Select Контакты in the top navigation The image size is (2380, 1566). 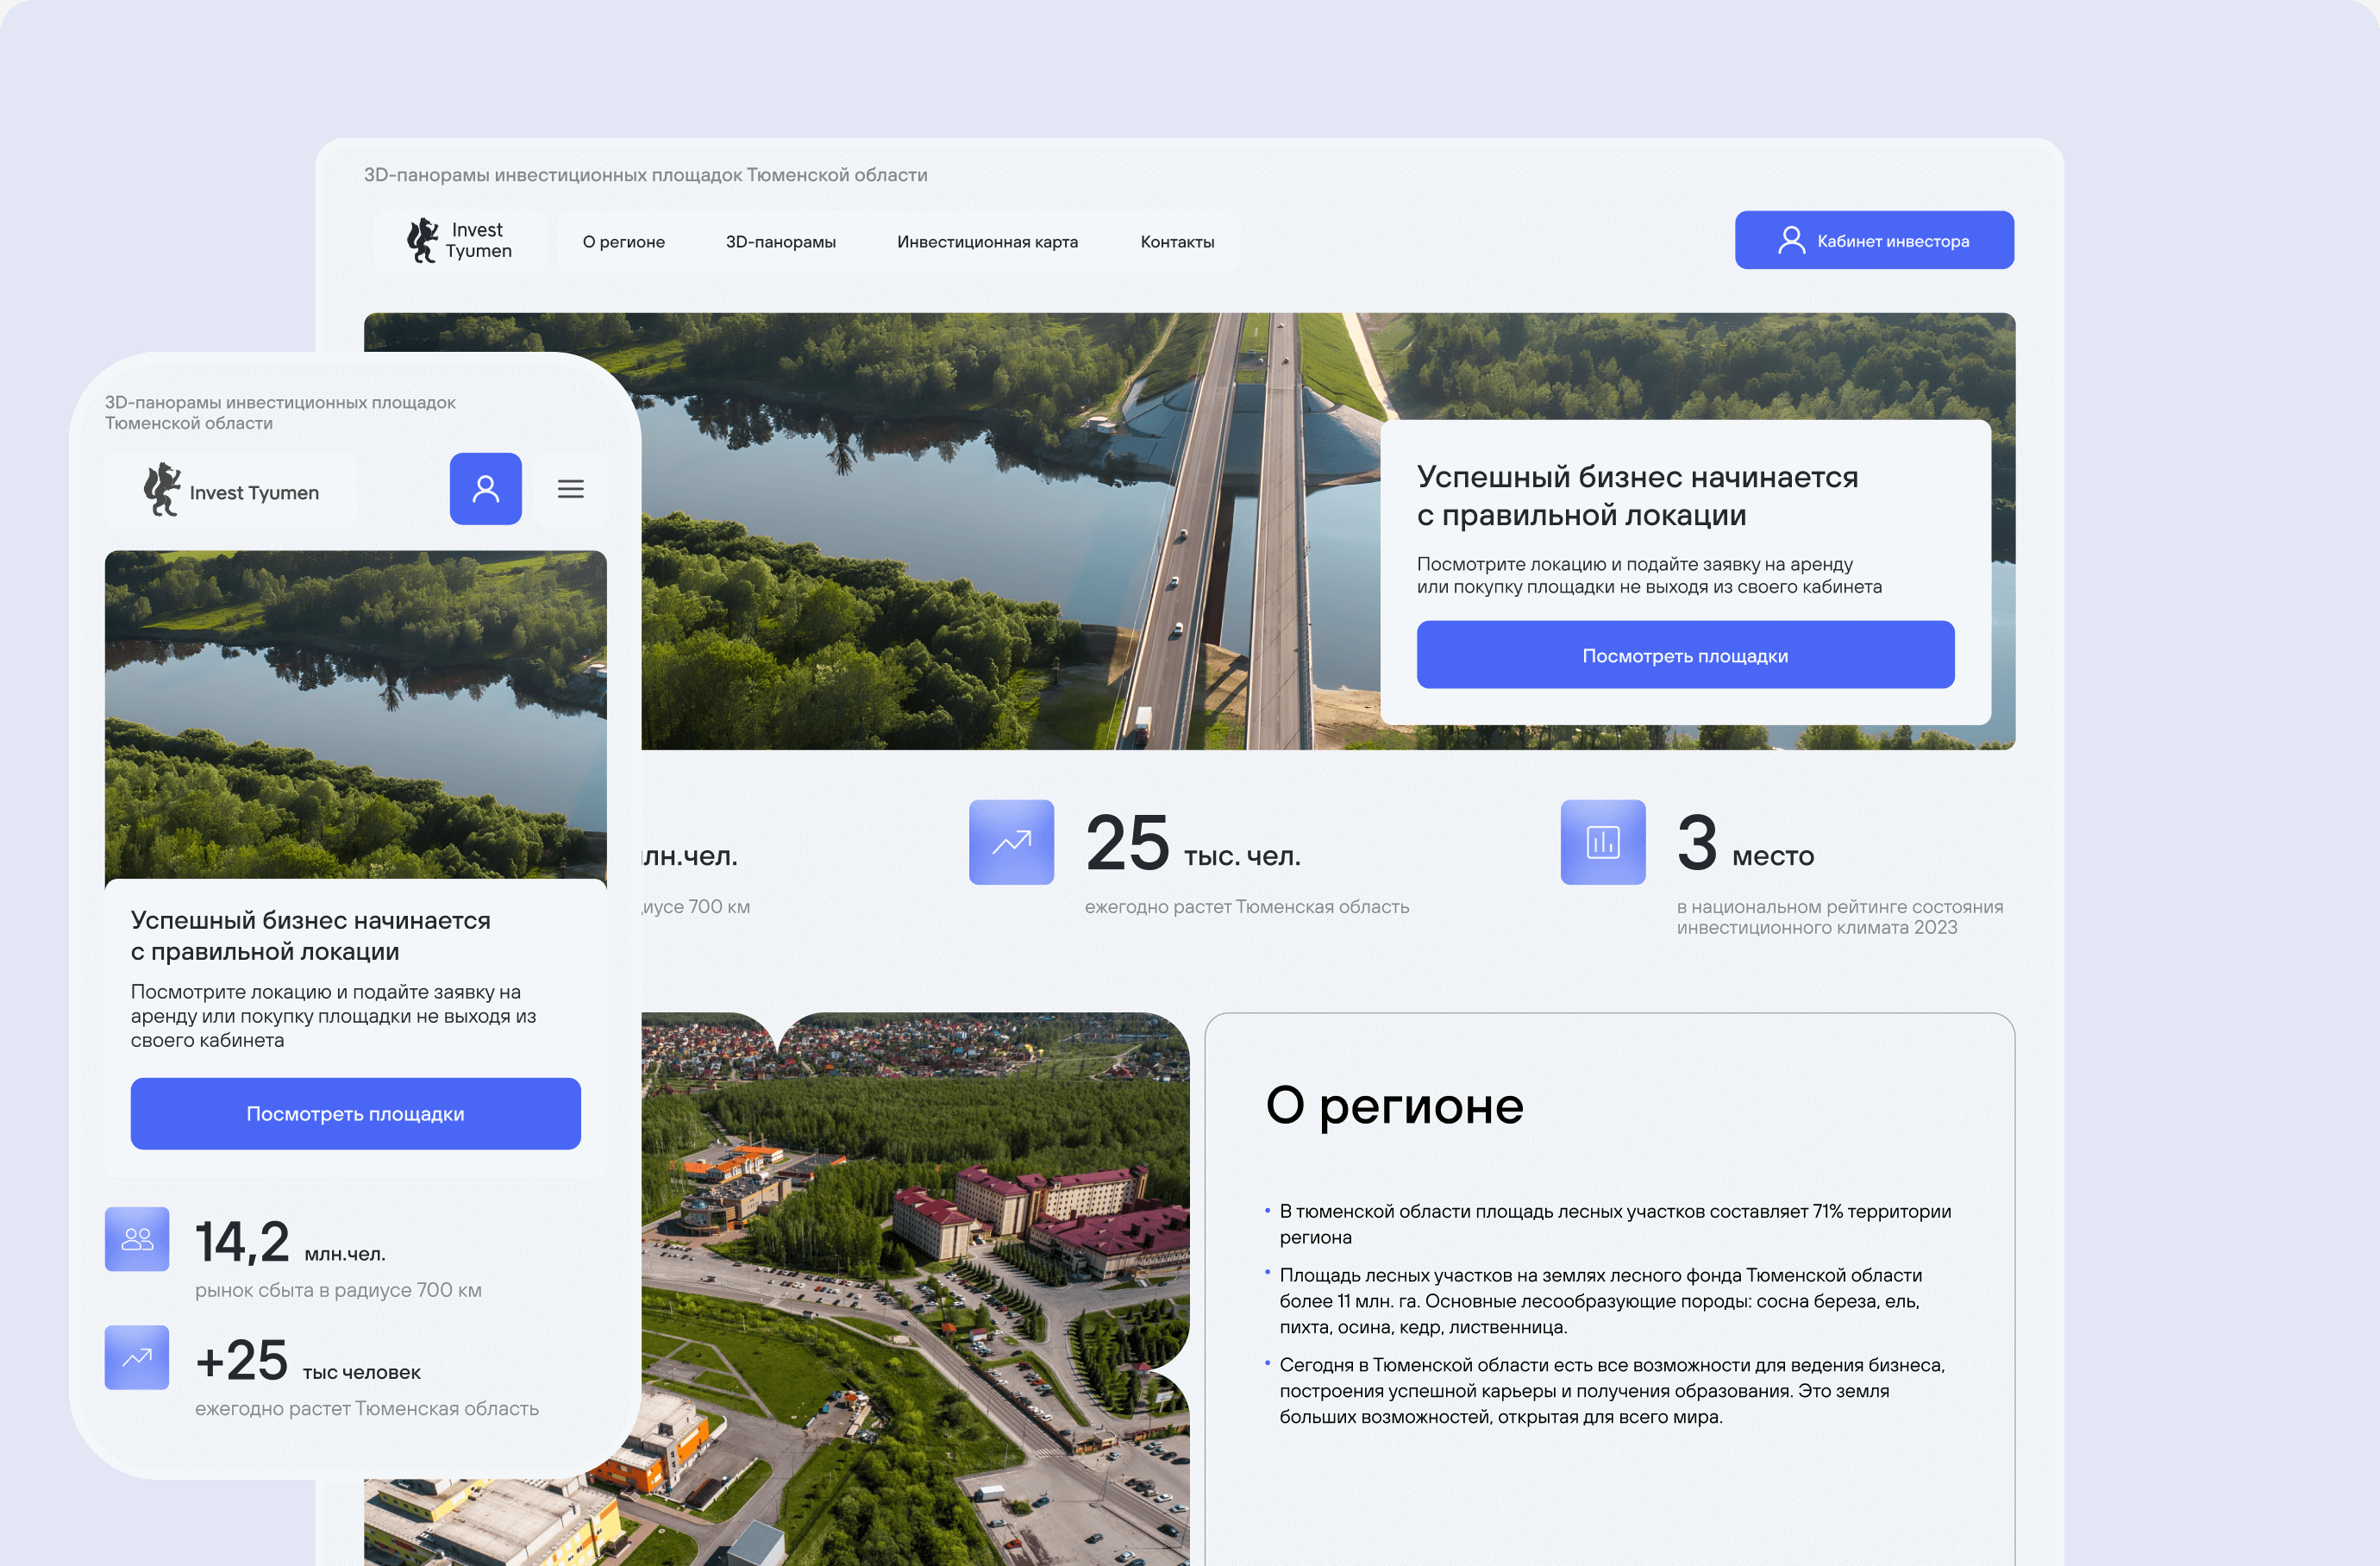[x=1176, y=242]
